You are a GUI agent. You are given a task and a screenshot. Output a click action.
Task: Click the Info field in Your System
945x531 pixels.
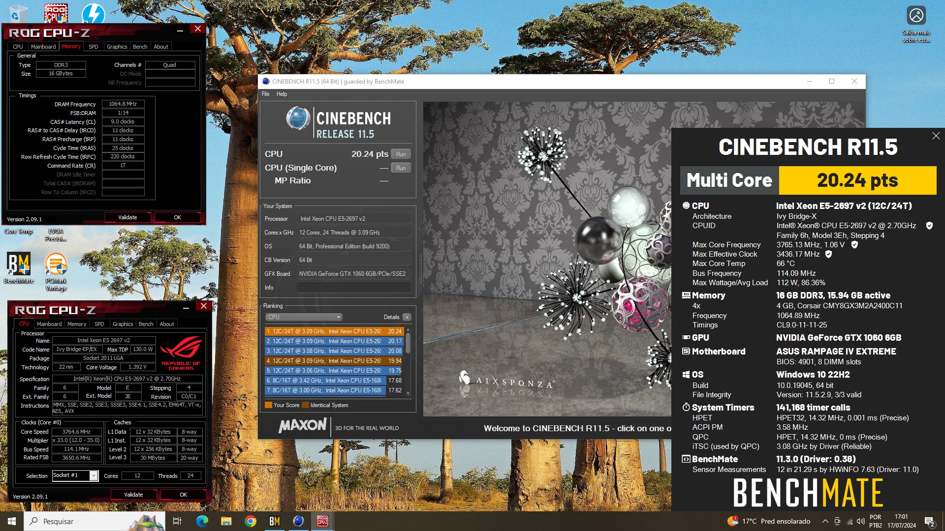353,288
